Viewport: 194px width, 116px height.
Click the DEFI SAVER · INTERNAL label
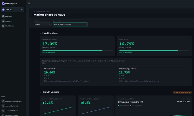pos(42,11)
